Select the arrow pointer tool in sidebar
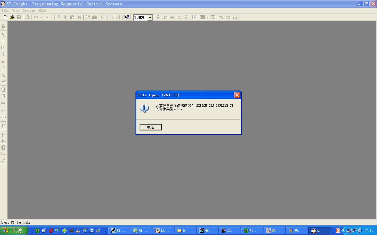377x235 pixels. coord(3,35)
